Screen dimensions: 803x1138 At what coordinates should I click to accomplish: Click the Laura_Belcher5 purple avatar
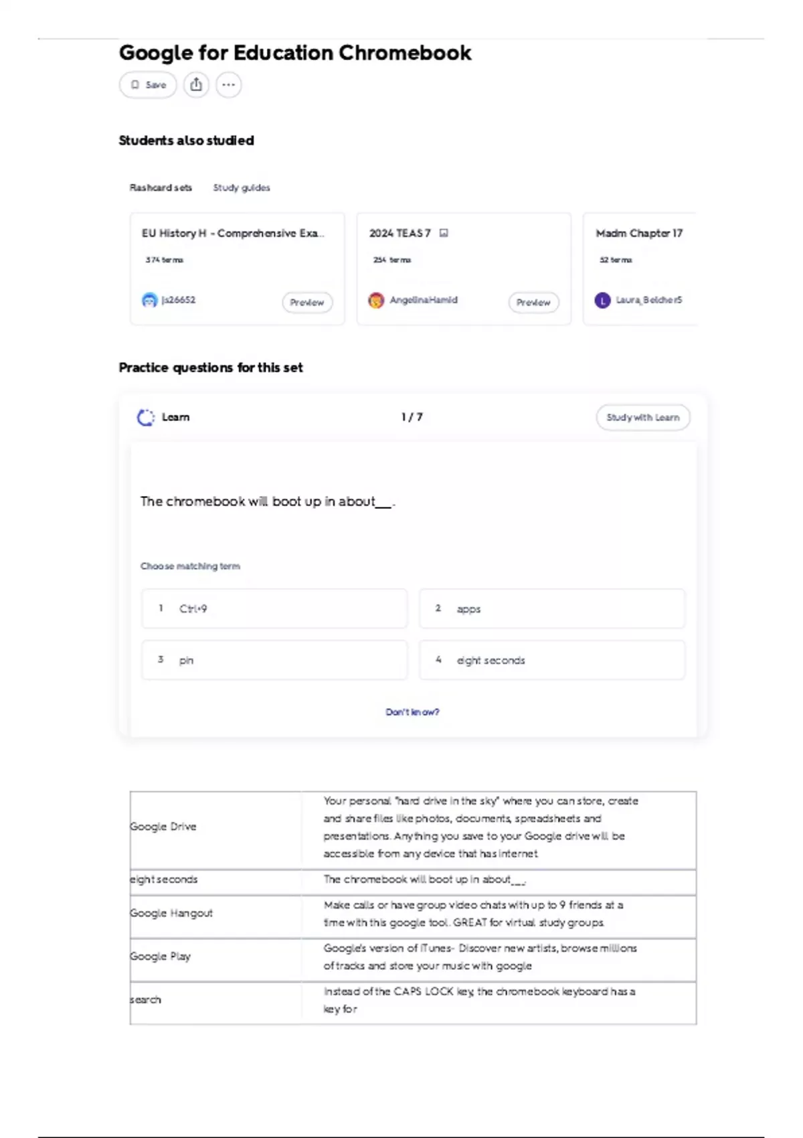(602, 301)
